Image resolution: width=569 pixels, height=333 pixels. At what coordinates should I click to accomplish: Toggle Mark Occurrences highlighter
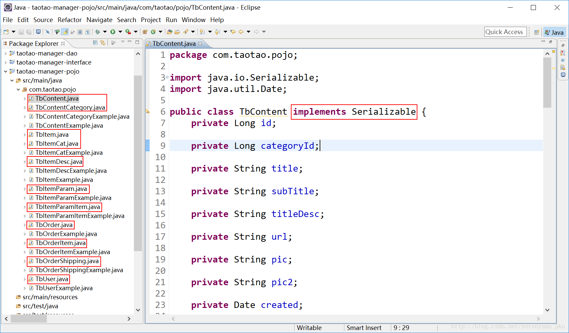coord(65,32)
